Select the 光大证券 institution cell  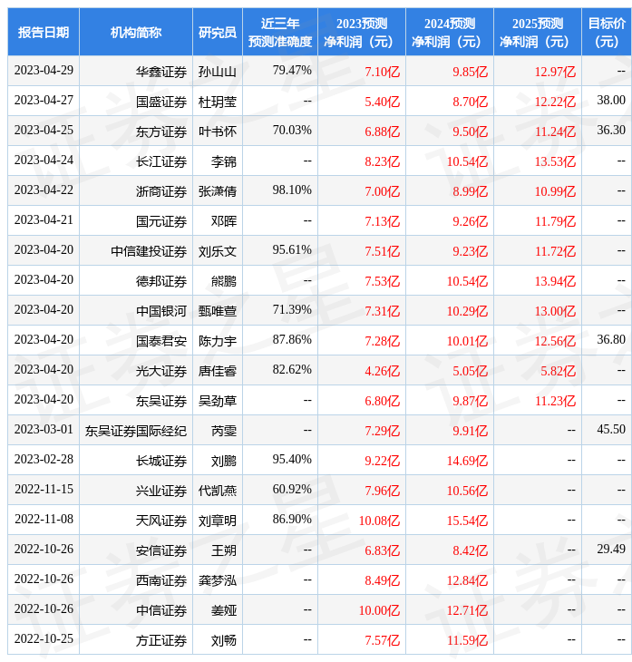tap(135, 371)
